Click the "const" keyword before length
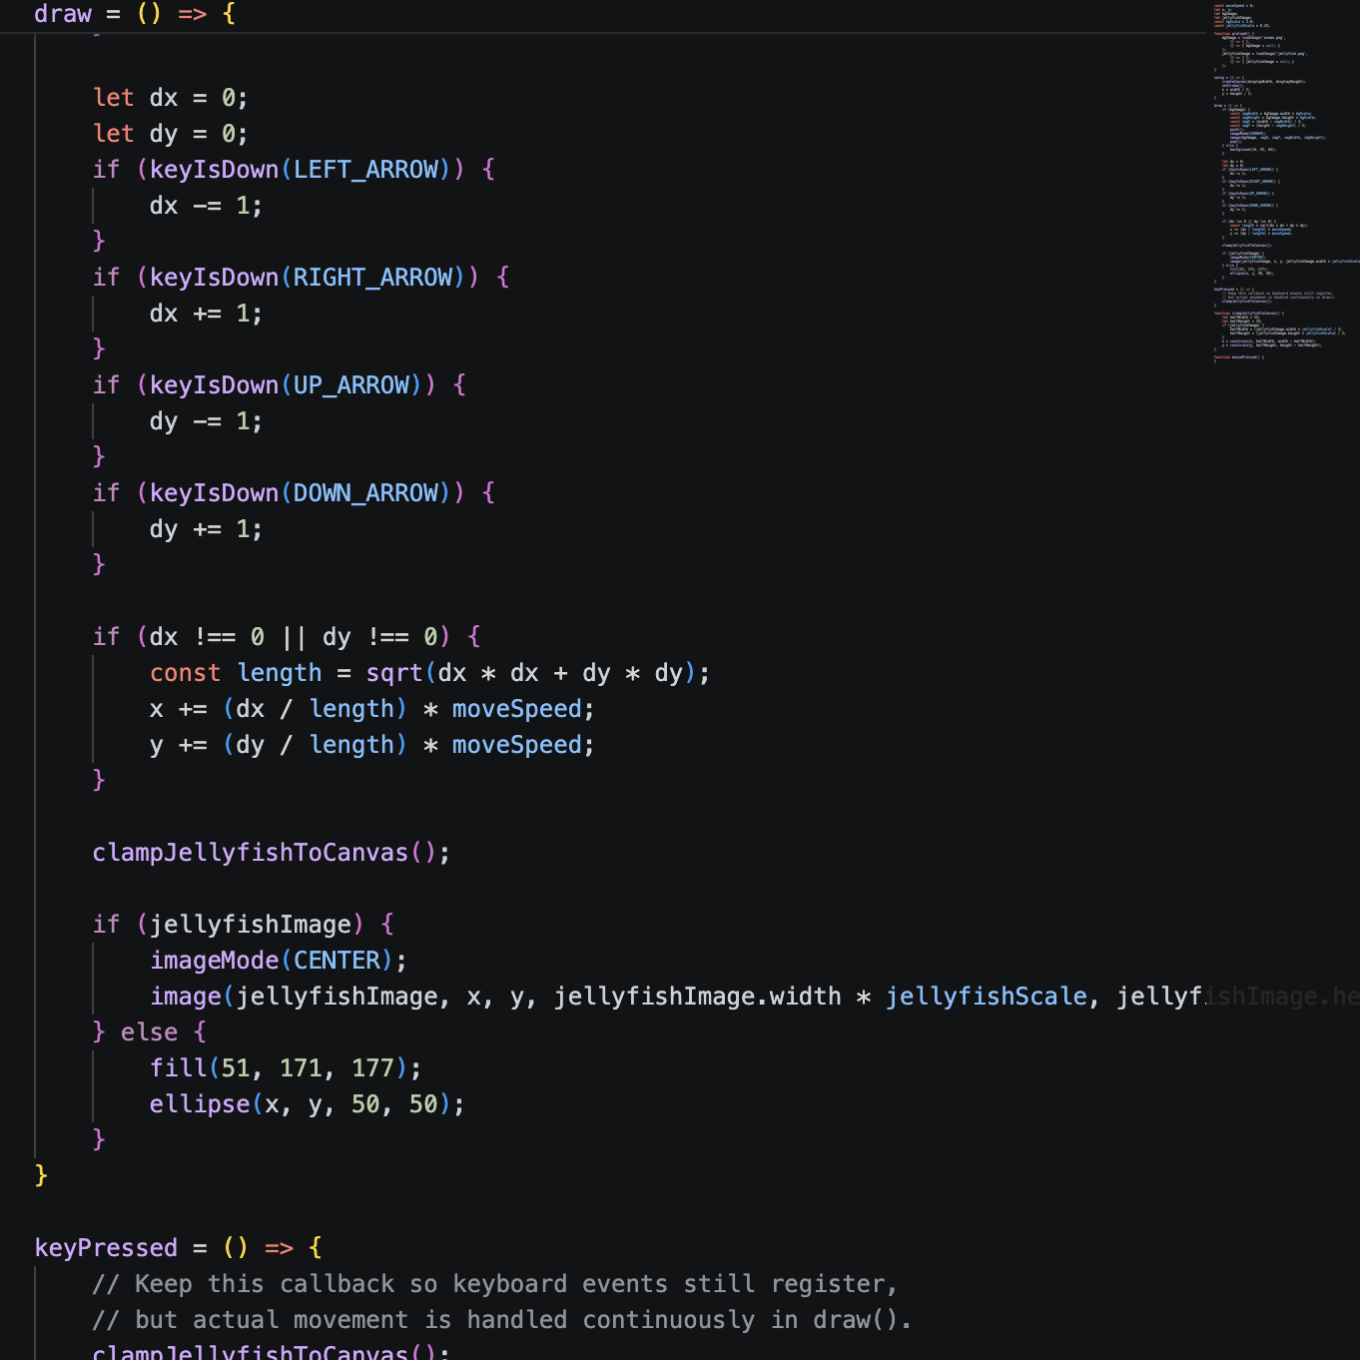The width and height of the screenshot is (1360, 1360). click(x=185, y=673)
